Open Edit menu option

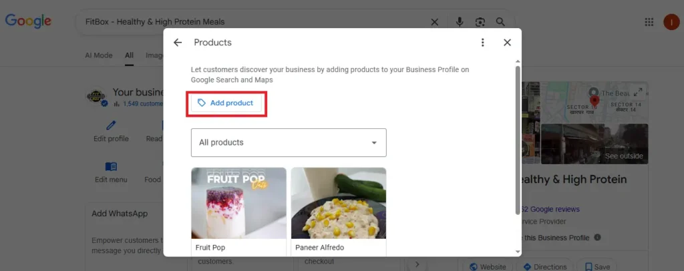(112, 172)
